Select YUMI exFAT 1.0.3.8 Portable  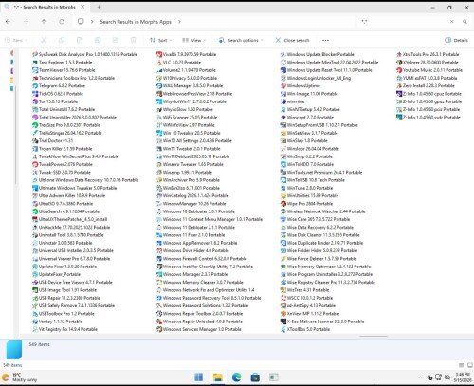pyautogui.click(x=427, y=78)
